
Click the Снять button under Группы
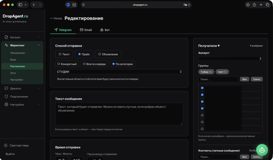(256, 79)
